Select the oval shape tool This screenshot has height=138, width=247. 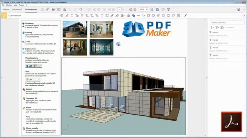coord(153,15)
